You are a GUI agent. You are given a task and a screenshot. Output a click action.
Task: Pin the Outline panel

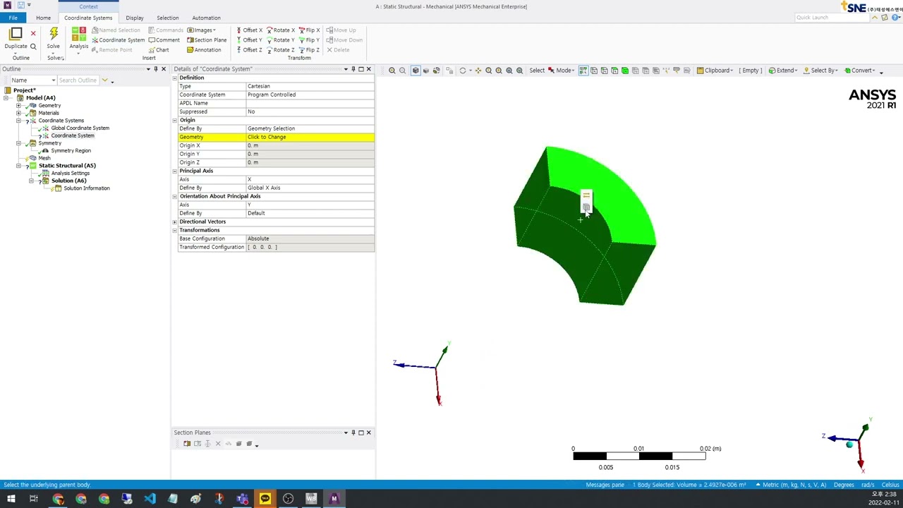coord(156,69)
